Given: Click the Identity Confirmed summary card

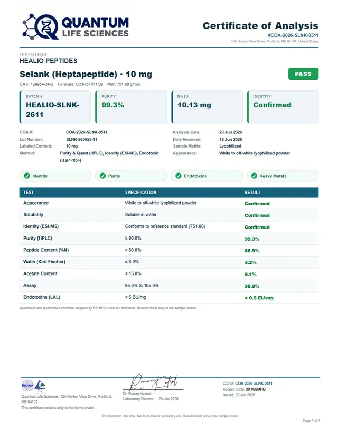Looking at the screenshot, I should pyautogui.click(x=283, y=107).
